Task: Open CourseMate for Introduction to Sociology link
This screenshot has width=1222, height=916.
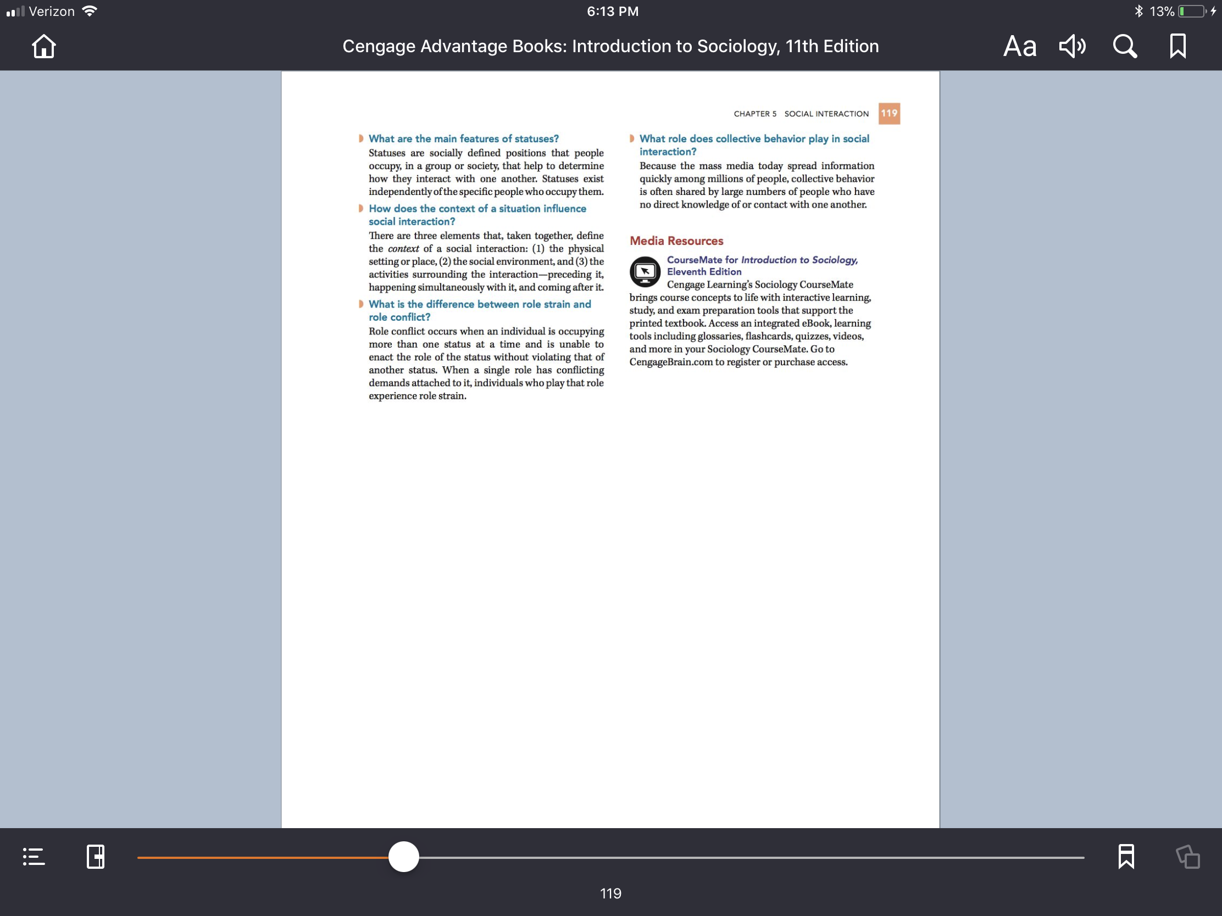Action: [x=762, y=266]
